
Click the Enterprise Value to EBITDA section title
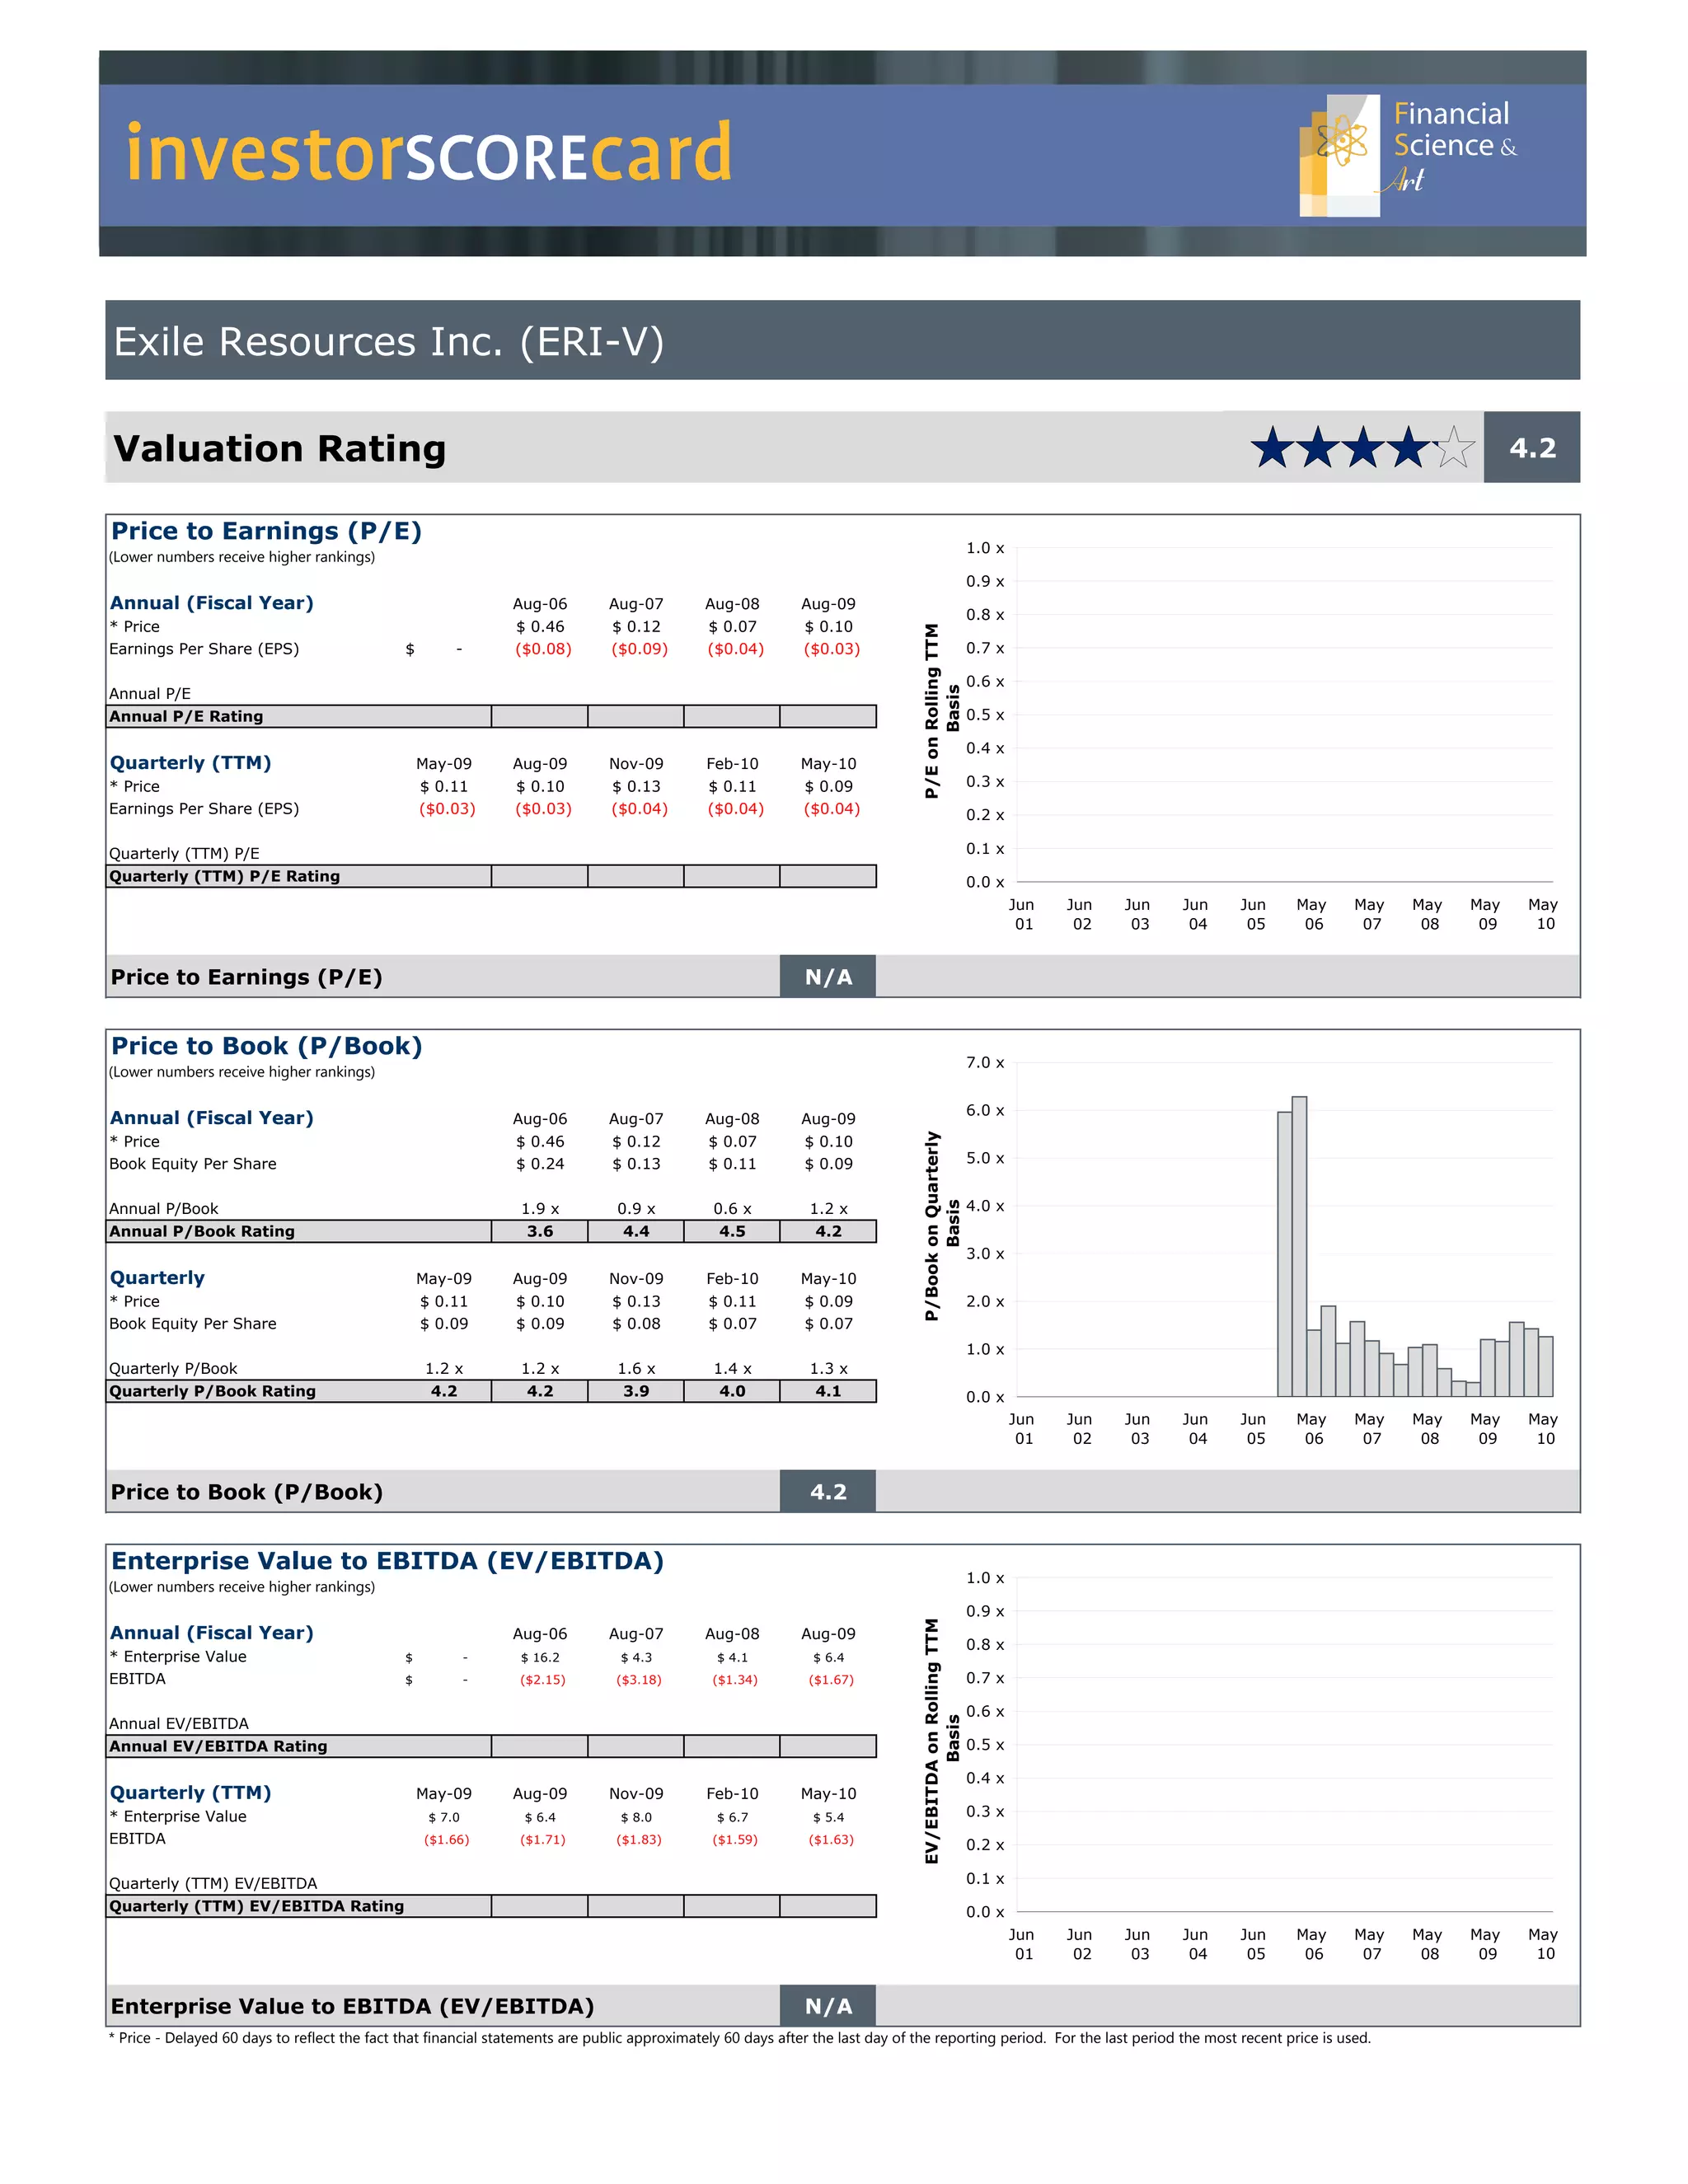387,1561
